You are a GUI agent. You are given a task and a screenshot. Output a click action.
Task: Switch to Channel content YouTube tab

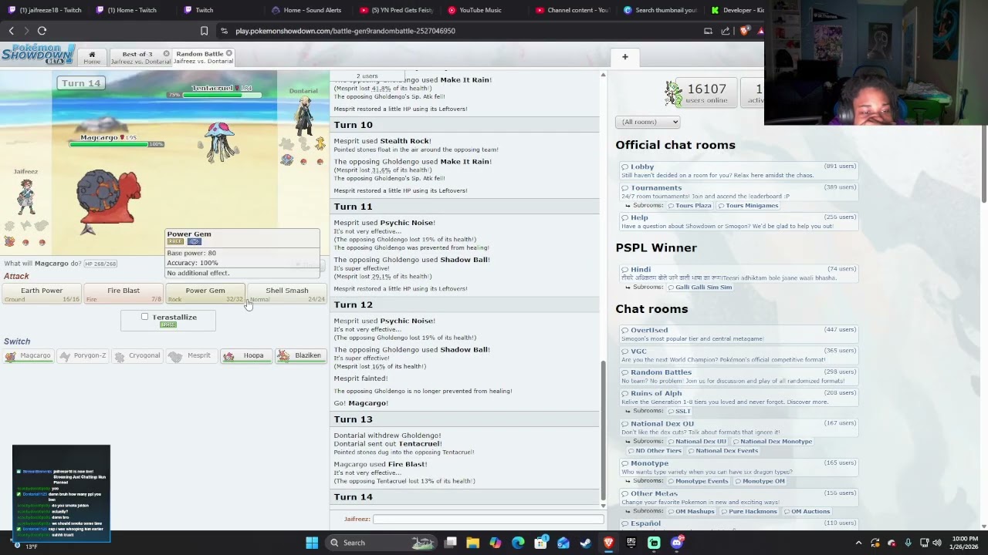572,10
